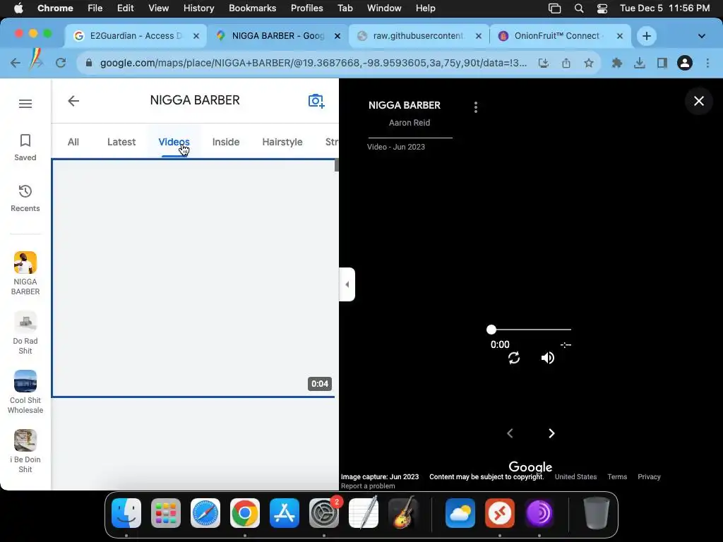This screenshot has width=723, height=542.
Task: Click install app icon in address bar
Action: 544,63
